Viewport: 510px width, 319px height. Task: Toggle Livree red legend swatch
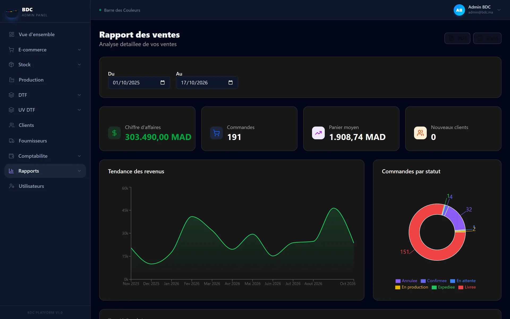tap(461, 287)
